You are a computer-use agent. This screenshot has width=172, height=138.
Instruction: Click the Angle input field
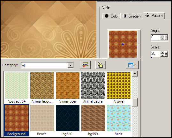pos(156,38)
